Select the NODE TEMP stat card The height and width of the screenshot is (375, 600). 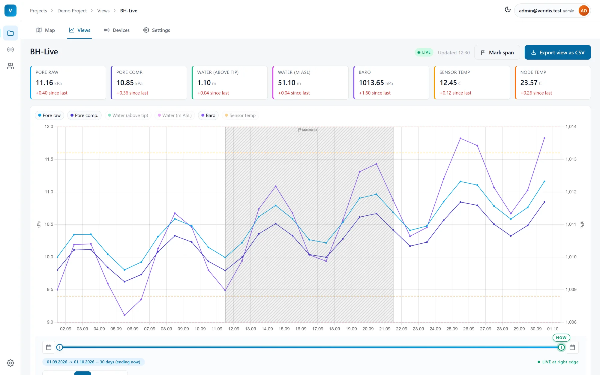click(553, 83)
